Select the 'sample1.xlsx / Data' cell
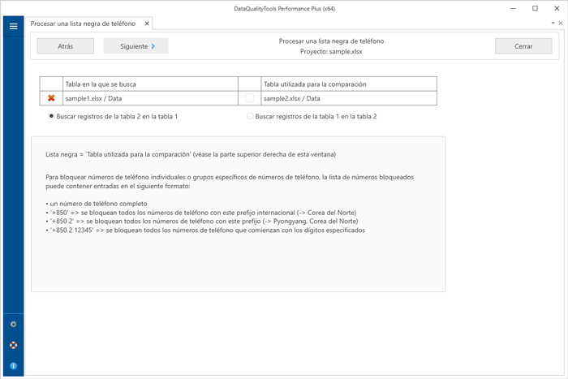The width and height of the screenshot is (568, 379). click(x=150, y=98)
